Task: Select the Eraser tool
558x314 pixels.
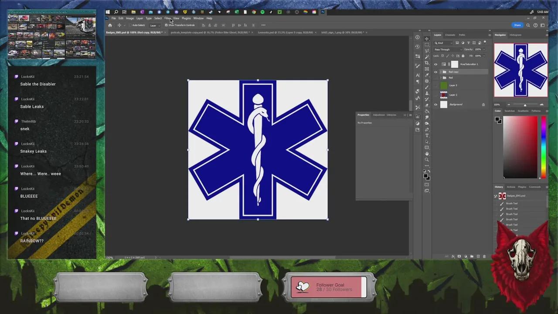Action: [427, 105]
